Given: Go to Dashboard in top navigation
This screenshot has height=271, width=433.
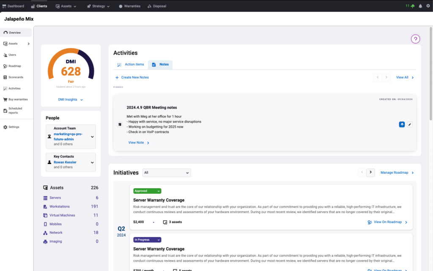Looking at the screenshot, I should point(13,6).
